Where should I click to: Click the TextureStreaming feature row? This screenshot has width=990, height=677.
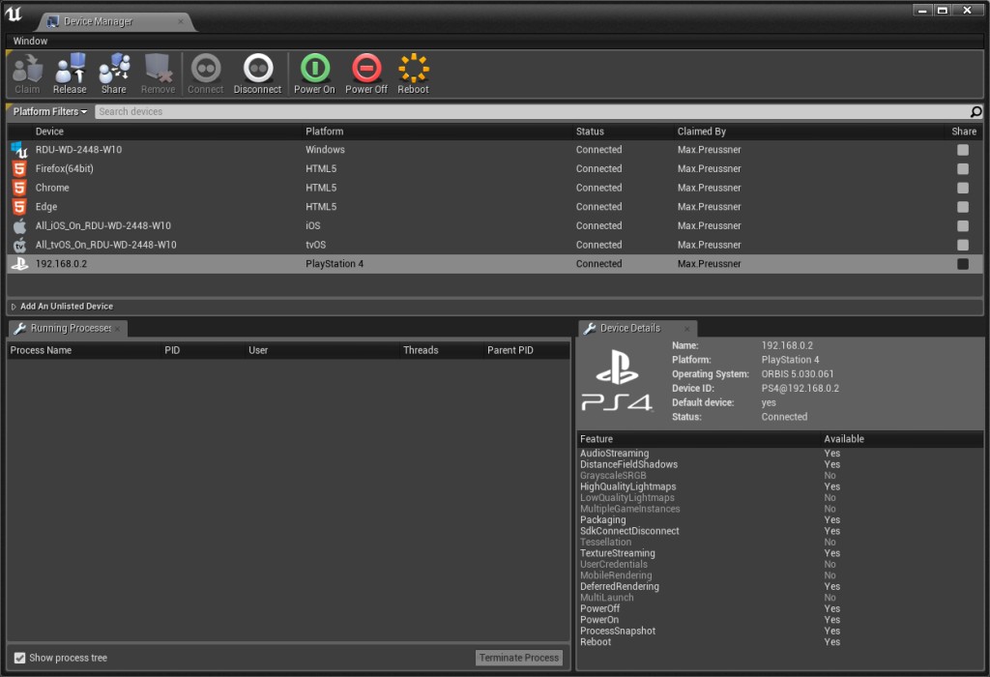(780, 553)
